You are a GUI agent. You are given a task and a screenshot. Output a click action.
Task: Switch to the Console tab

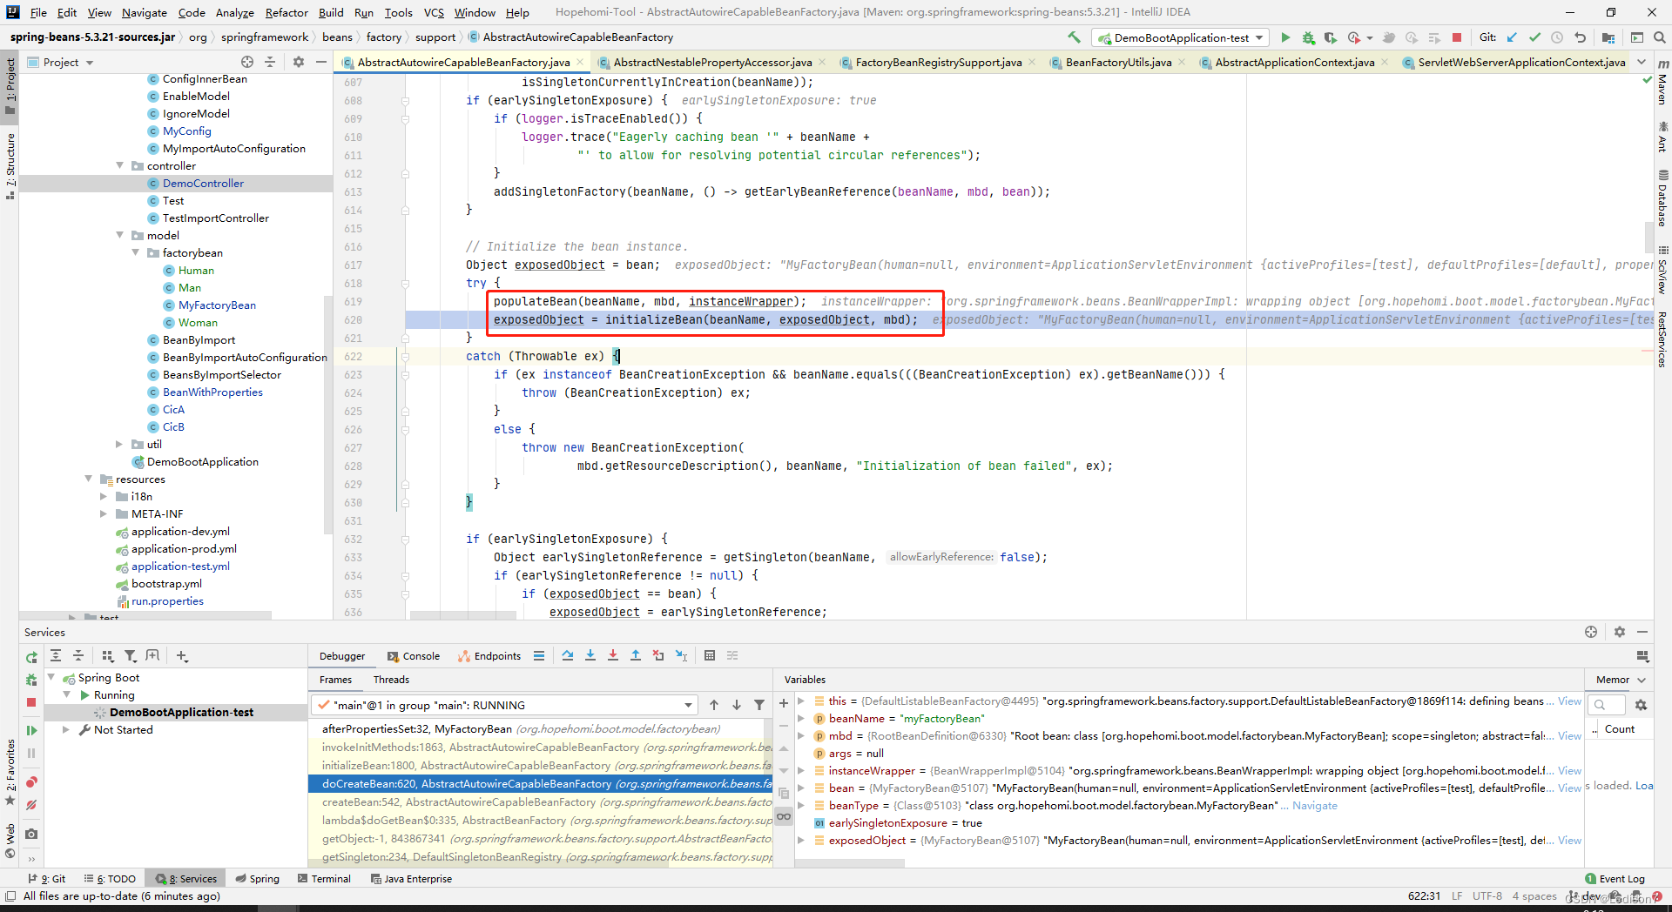pos(414,656)
